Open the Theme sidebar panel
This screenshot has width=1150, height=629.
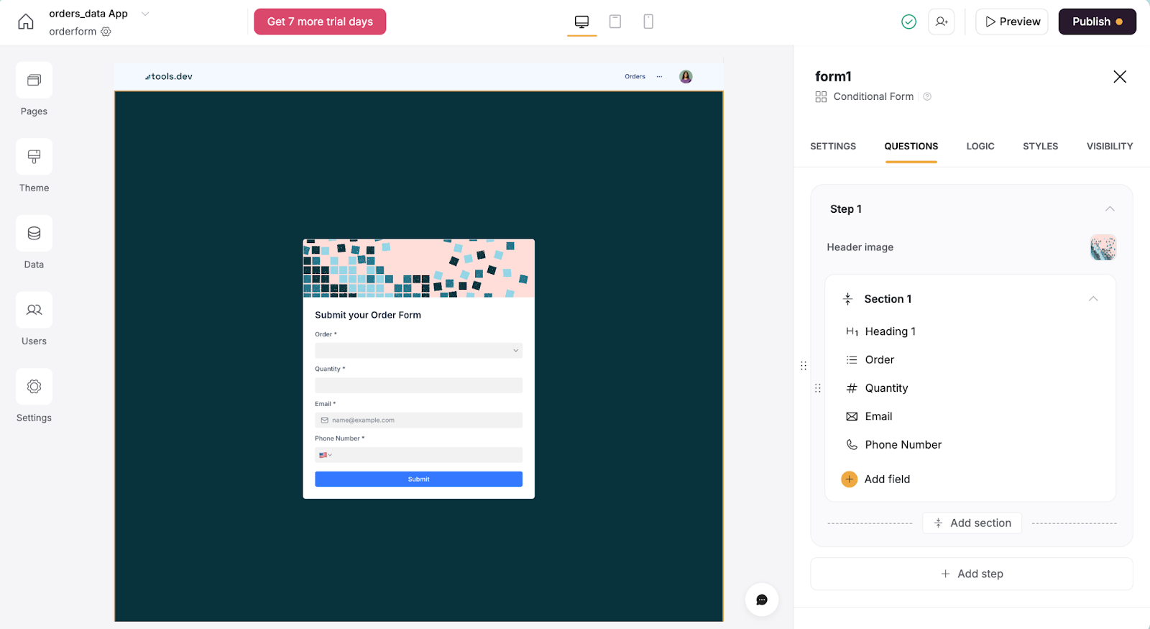click(x=34, y=166)
